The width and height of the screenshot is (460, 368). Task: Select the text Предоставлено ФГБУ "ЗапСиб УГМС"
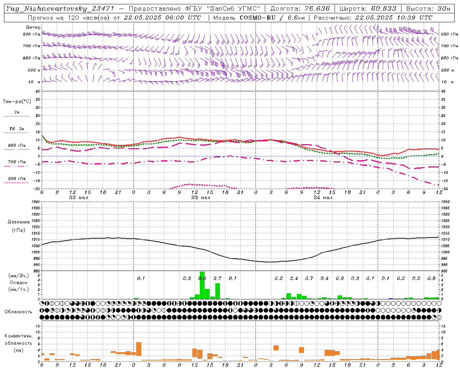(194, 9)
